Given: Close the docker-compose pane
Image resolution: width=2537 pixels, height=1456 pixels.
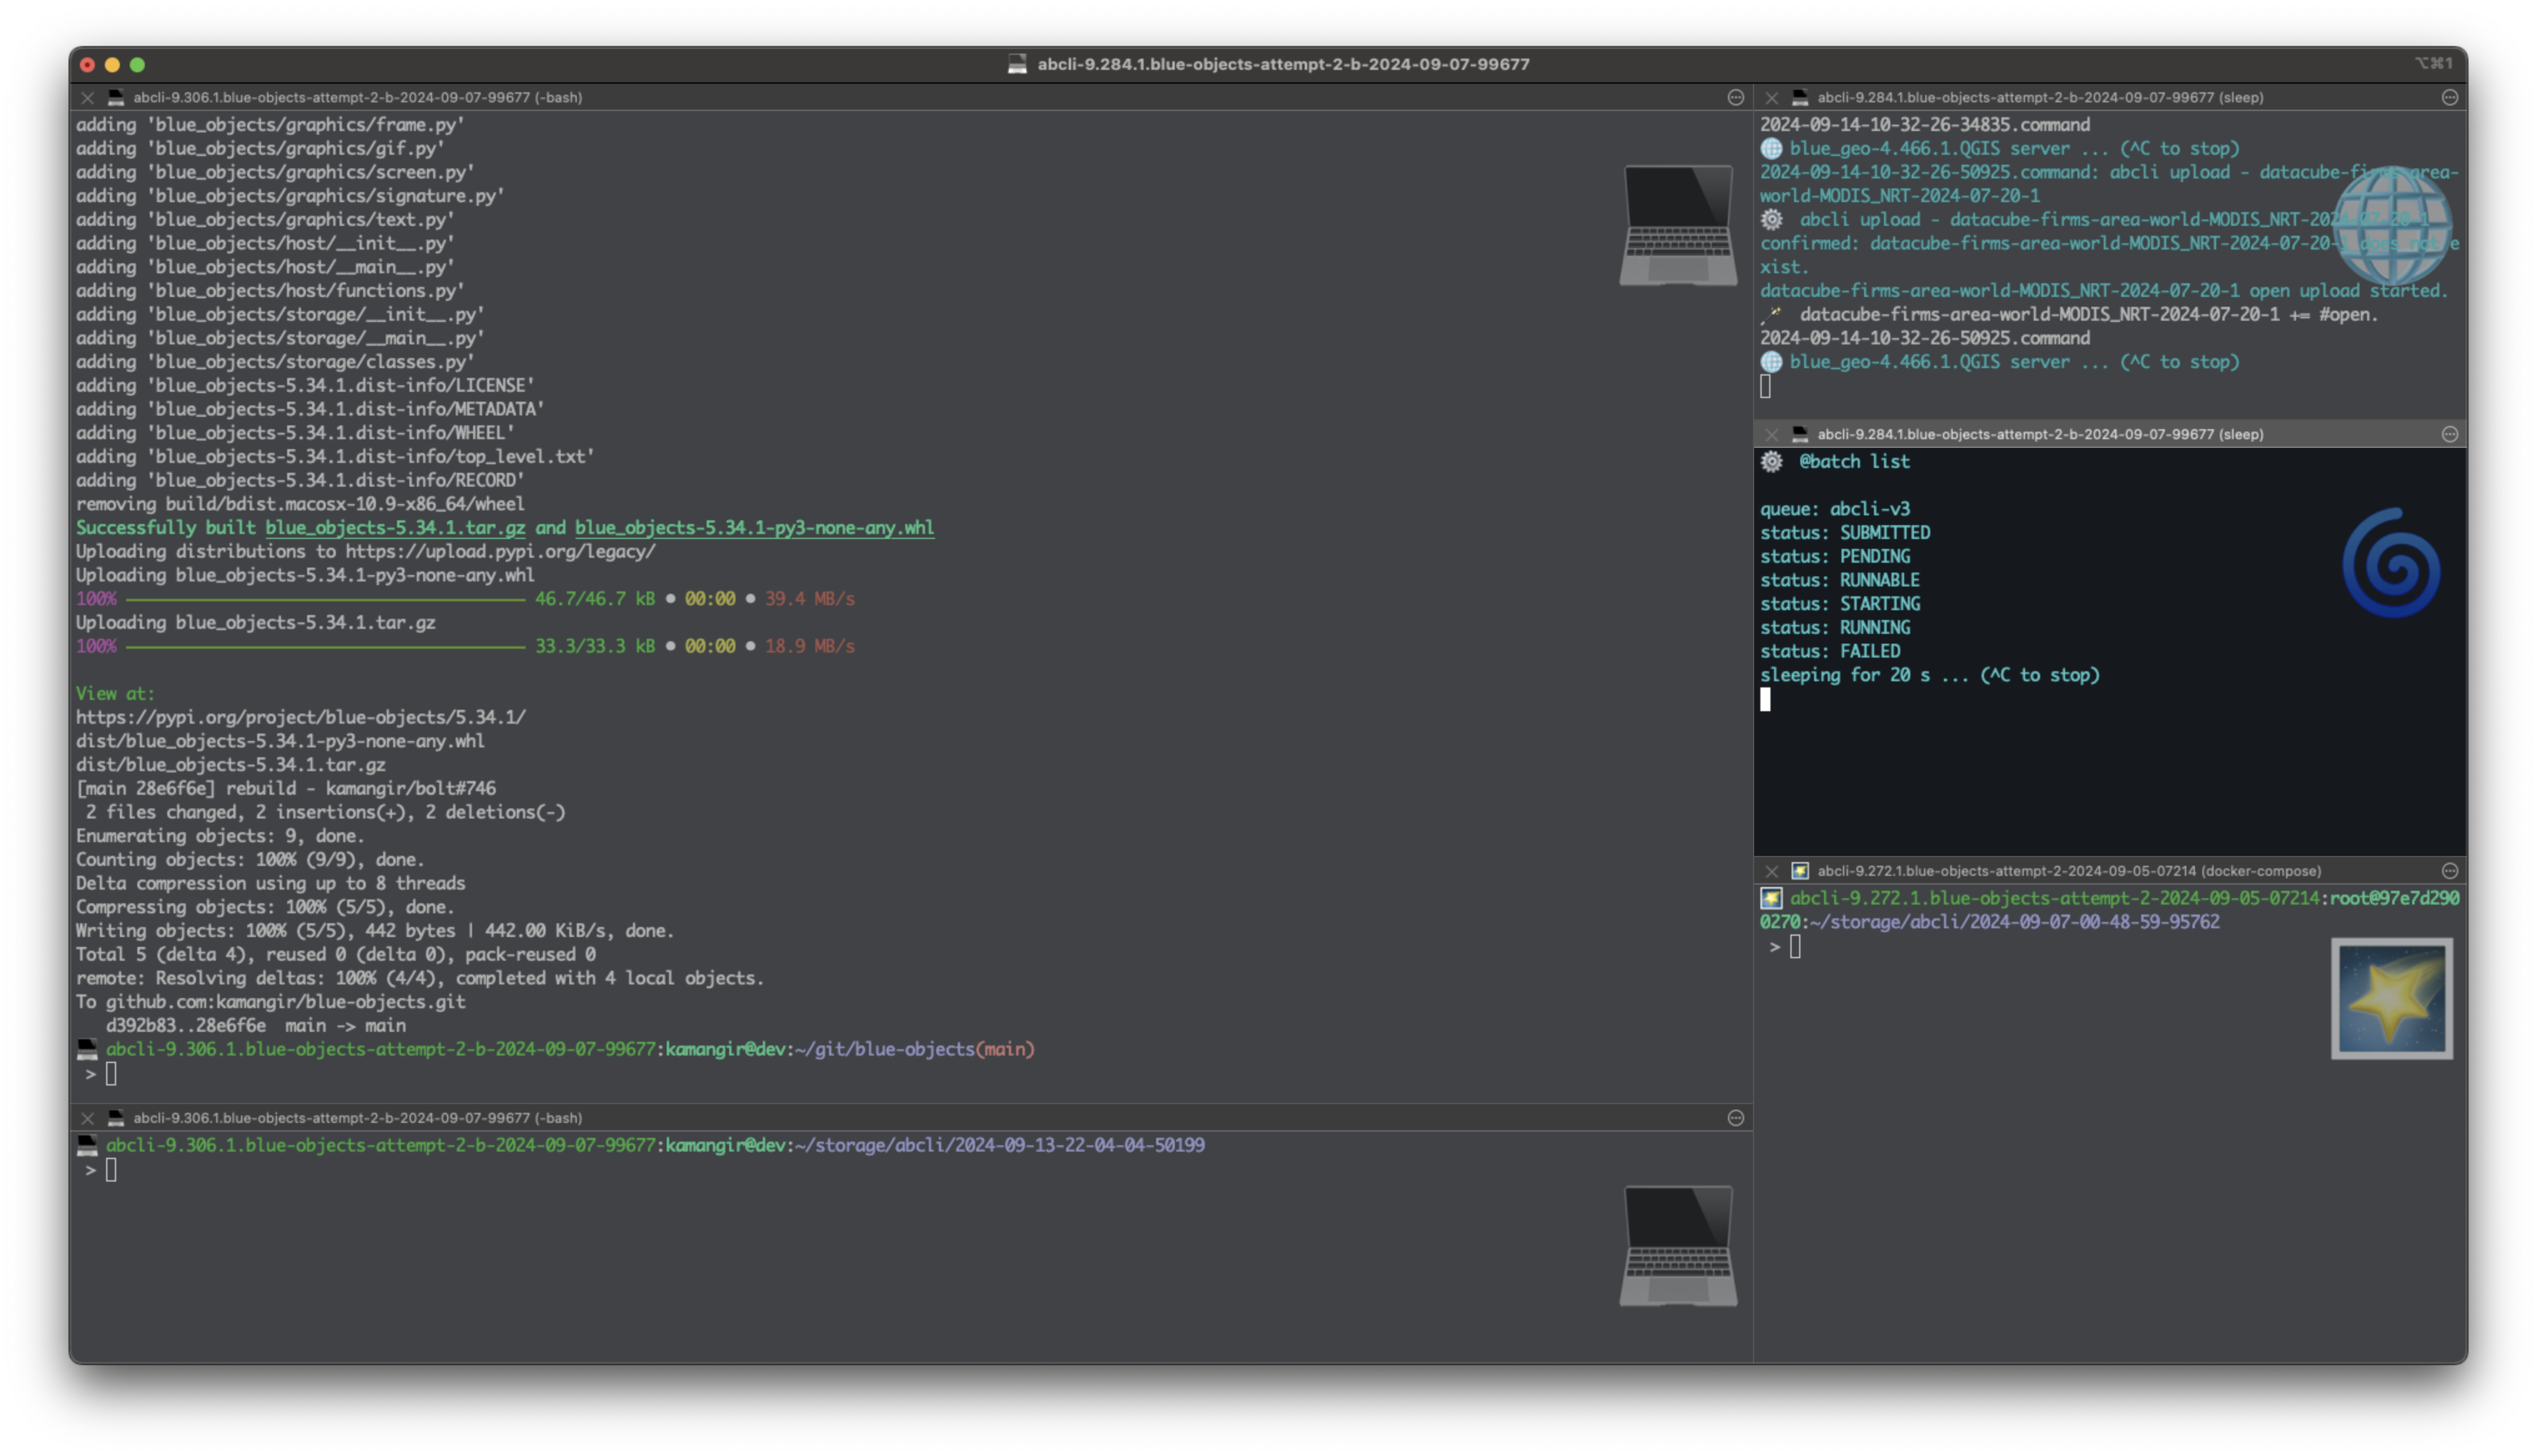Looking at the screenshot, I should tap(1770, 871).
